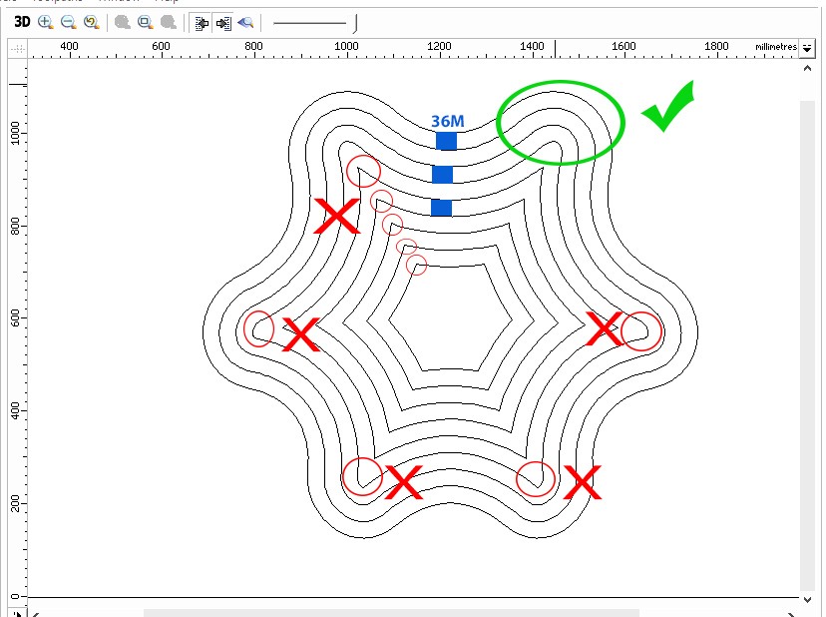Click greyed magnifier icon right of zoom-box icon
The image size is (826, 617).
coord(169,22)
